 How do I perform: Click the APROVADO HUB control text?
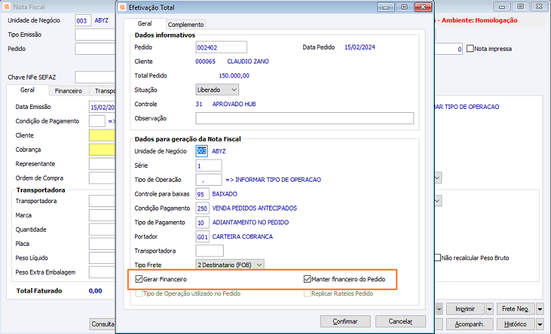pyautogui.click(x=234, y=104)
